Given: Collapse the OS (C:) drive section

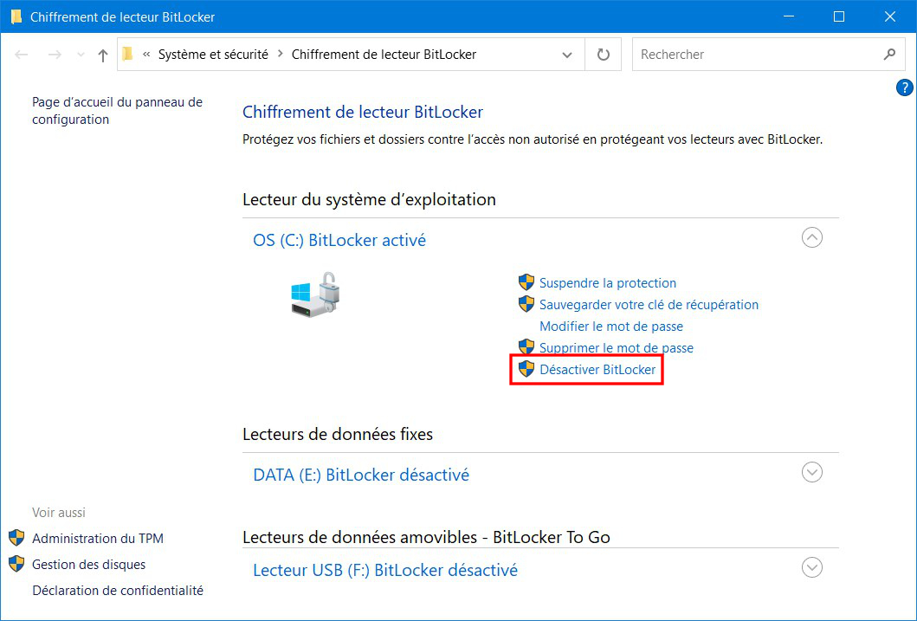Looking at the screenshot, I should (811, 237).
